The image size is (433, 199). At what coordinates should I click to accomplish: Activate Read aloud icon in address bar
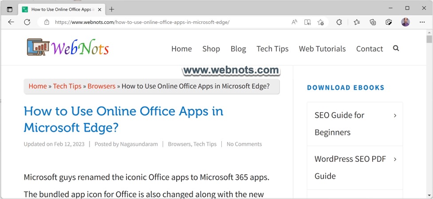(295, 22)
